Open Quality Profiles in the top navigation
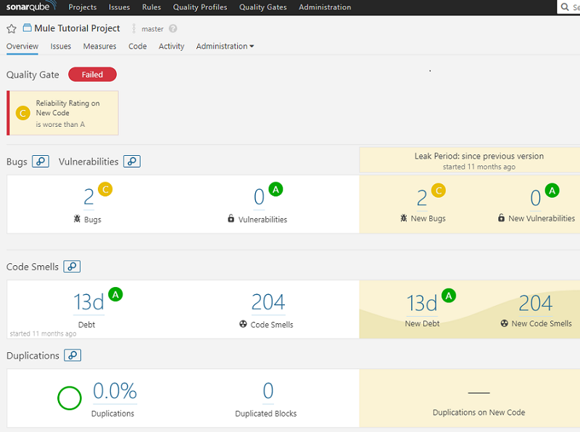Viewport: 580px width, 432px height. click(200, 7)
